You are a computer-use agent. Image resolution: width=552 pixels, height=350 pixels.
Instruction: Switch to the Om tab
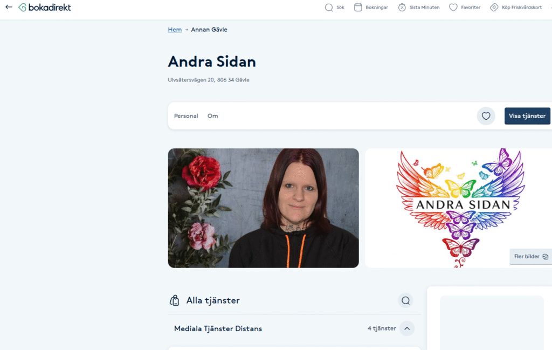coord(212,116)
